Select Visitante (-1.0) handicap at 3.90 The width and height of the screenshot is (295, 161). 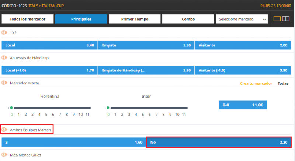243,70
